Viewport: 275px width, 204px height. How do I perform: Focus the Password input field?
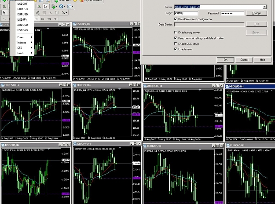click(233, 13)
